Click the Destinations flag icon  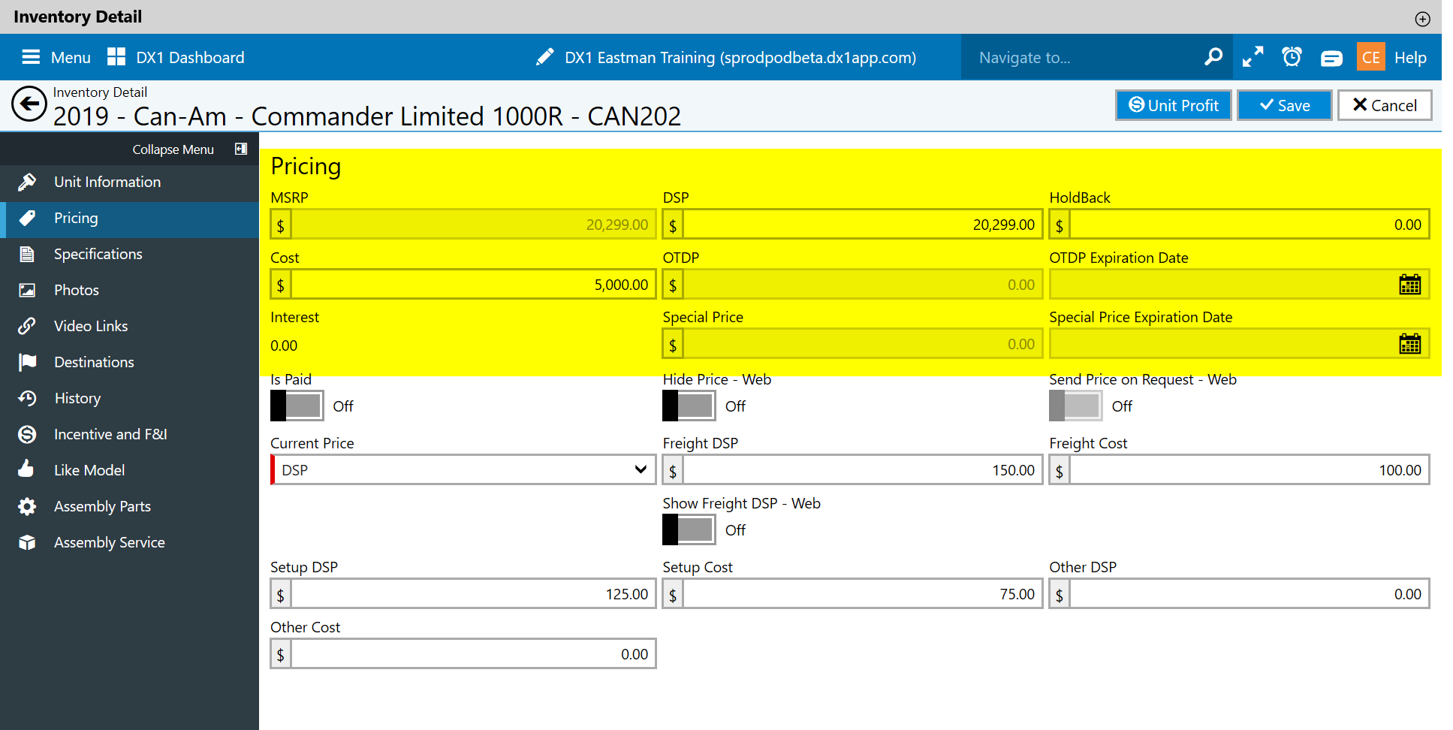pyautogui.click(x=27, y=362)
